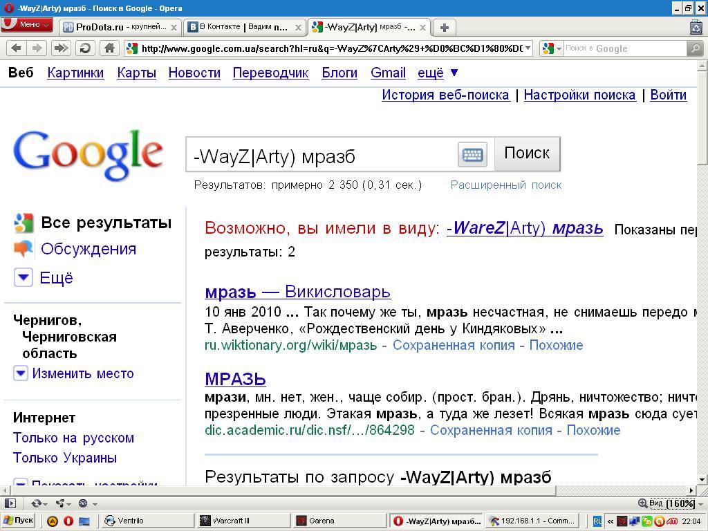Toggle the Opera panel button

tap(10, 503)
